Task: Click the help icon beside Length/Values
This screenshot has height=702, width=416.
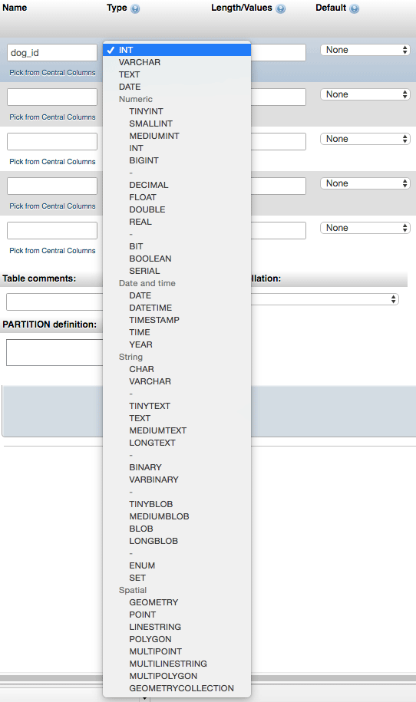Action: [280, 9]
